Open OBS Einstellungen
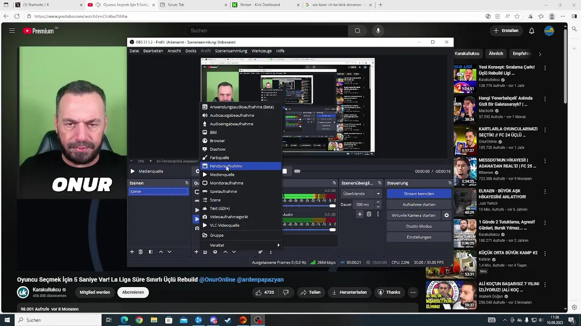The width and height of the screenshot is (581, 326). pyautogui.click(x=419, y=237)
